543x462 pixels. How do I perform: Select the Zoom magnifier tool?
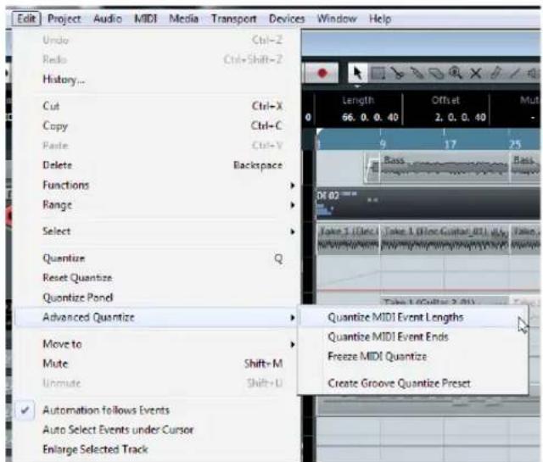click(456, 74)
